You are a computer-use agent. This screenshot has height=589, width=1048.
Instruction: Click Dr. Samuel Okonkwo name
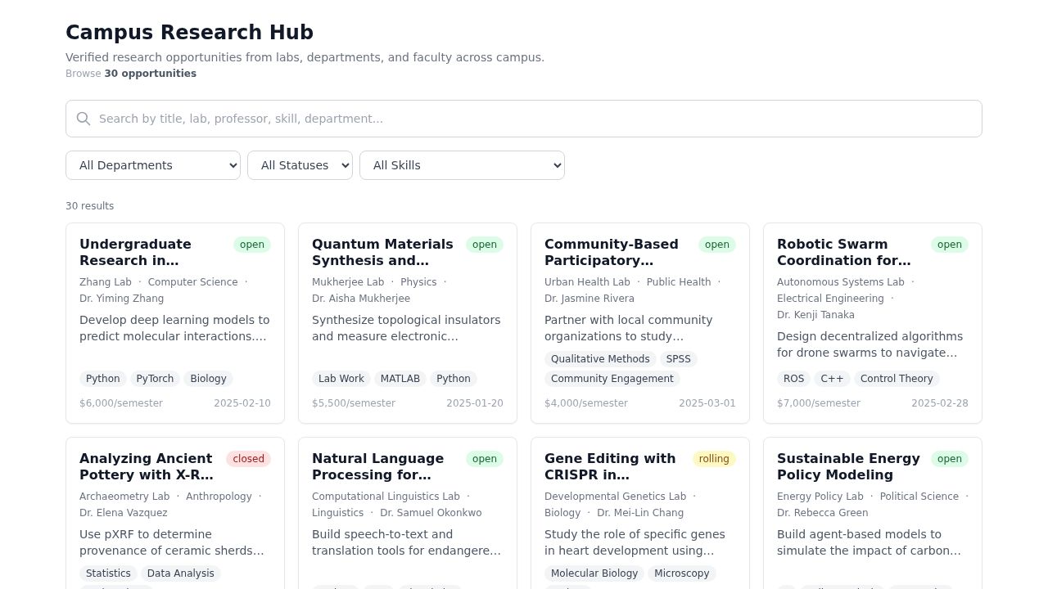(x=431, y=513)
